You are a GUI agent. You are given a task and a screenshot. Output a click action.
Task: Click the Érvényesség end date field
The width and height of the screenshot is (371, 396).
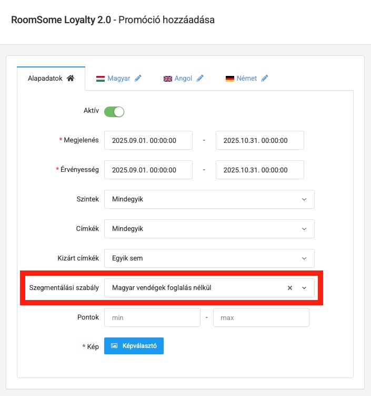coord(260,170)
